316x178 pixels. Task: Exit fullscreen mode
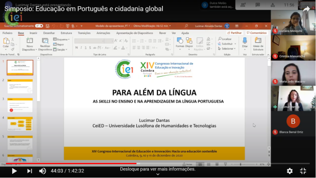click(303, 171)
